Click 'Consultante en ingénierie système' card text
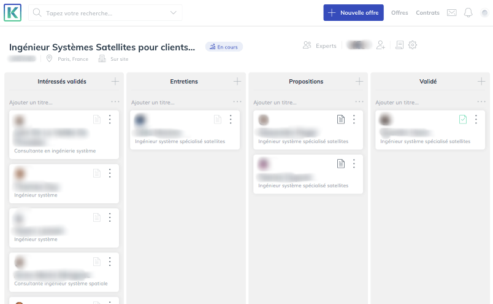The image size is (493, 304). [55, 151]
